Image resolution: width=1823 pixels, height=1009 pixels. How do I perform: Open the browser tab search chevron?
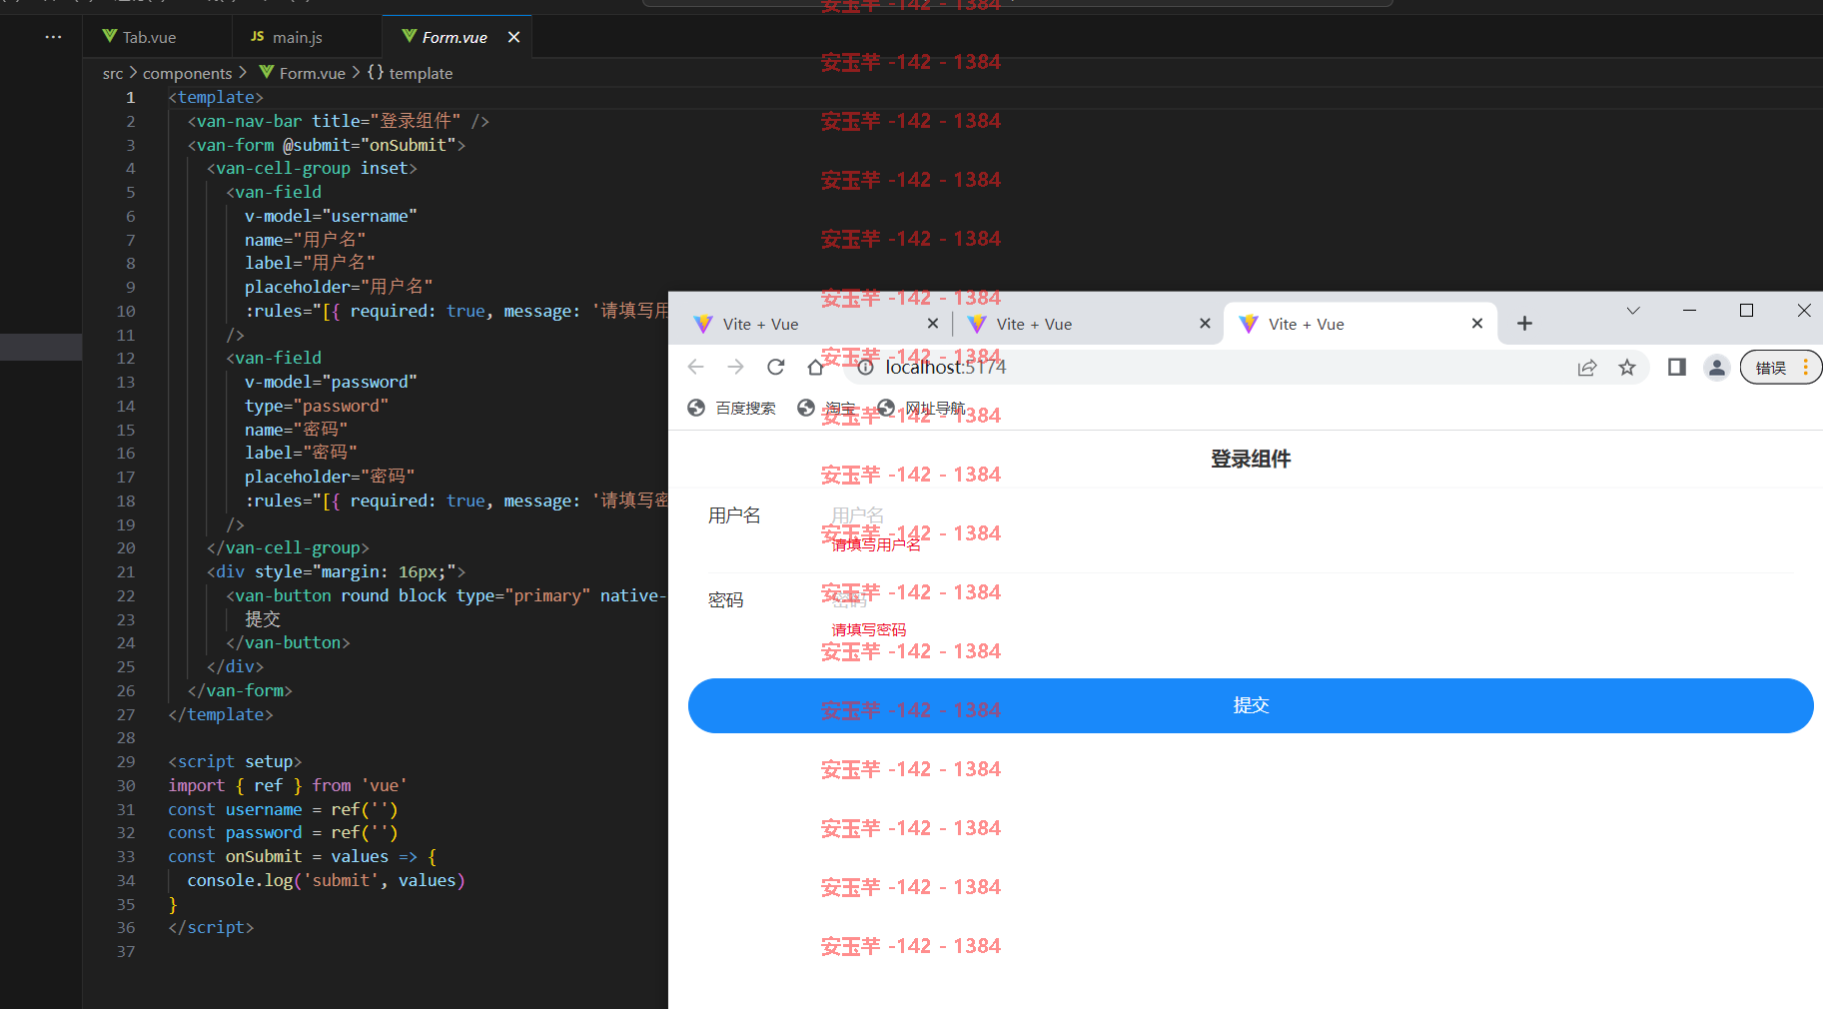point(1633,311)
